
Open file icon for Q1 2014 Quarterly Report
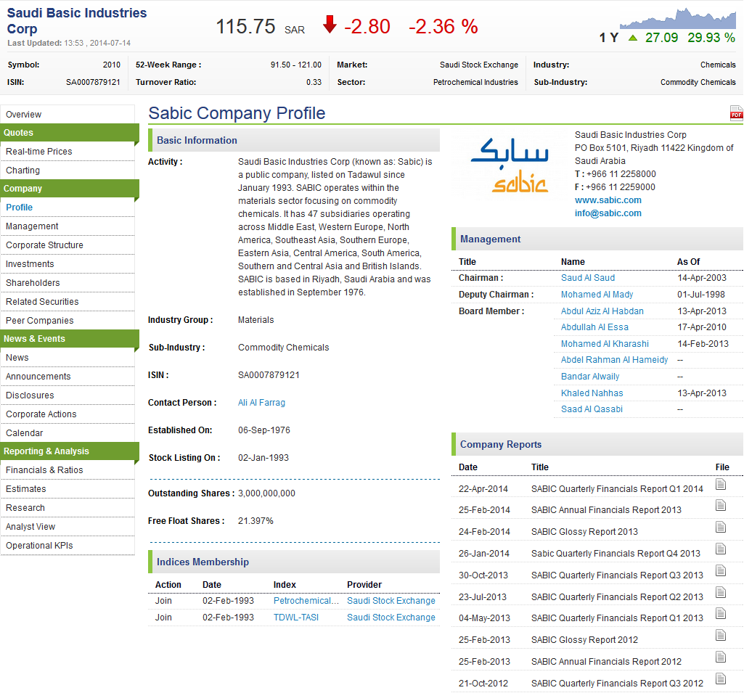pyautogui.click(x=721, y=484)
